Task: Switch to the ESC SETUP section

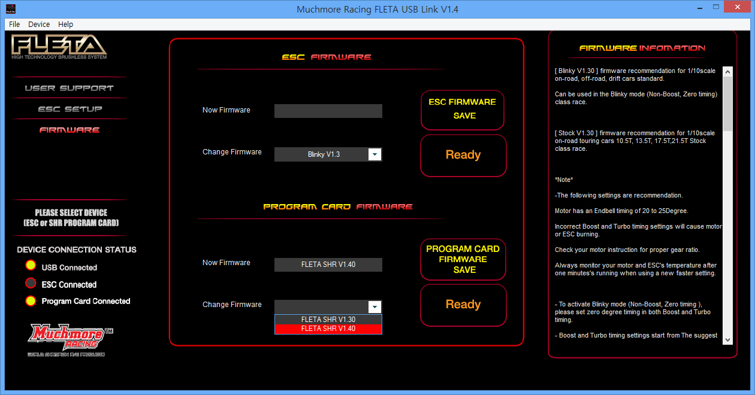Action: tap(70, 109)
